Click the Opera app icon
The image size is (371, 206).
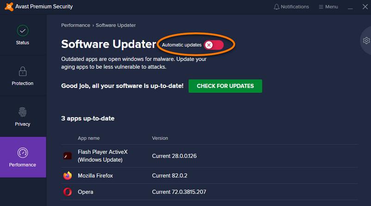(x=68, y=192)
